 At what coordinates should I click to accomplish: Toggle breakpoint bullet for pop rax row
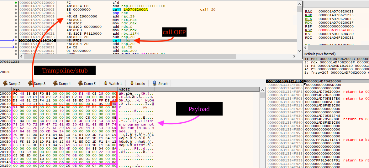pos(16,13)
